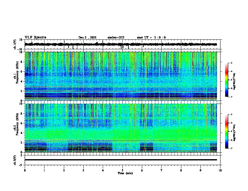Click the time axis tick label "2"
The height and width of the screenshot is (191, 248).
pyautogui.click(x=64, y=170)
